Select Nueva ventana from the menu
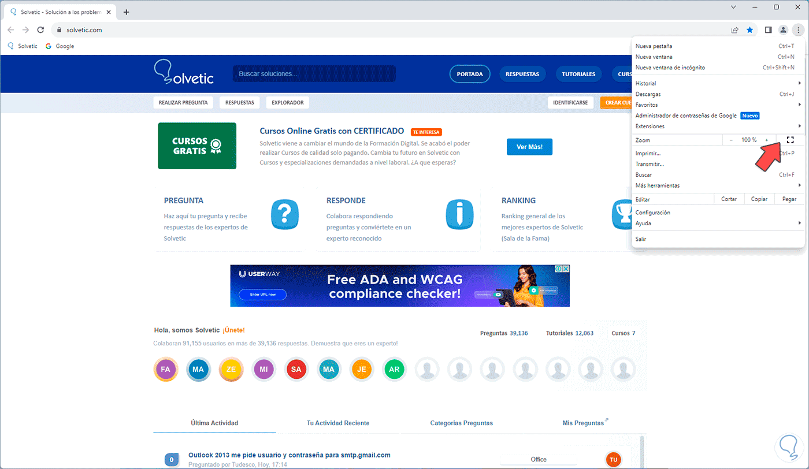 pos(718,57)
